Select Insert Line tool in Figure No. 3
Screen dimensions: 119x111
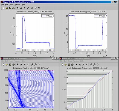tap(28, 65)
